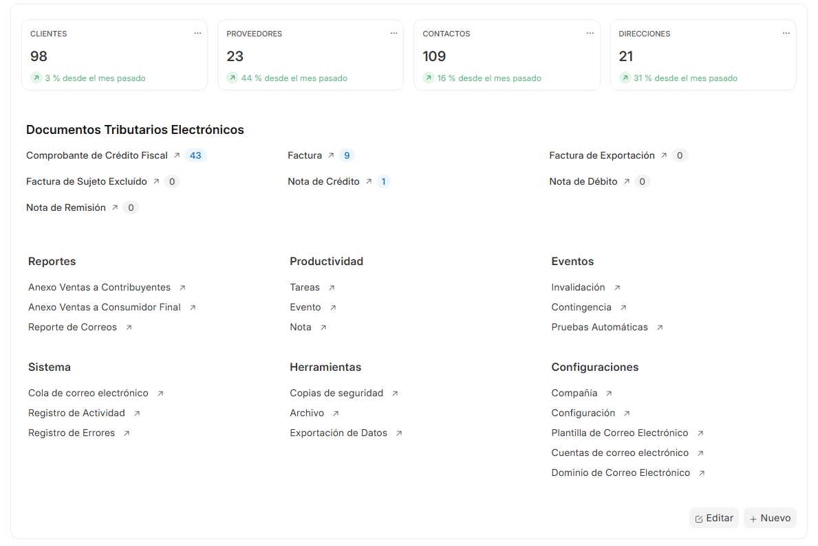This screenshot has width=818, height=546.
Task: Click the Nuevo button
Action: coord(770,519)
